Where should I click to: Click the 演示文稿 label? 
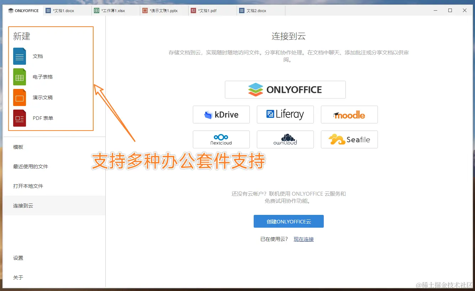[43, 97]
